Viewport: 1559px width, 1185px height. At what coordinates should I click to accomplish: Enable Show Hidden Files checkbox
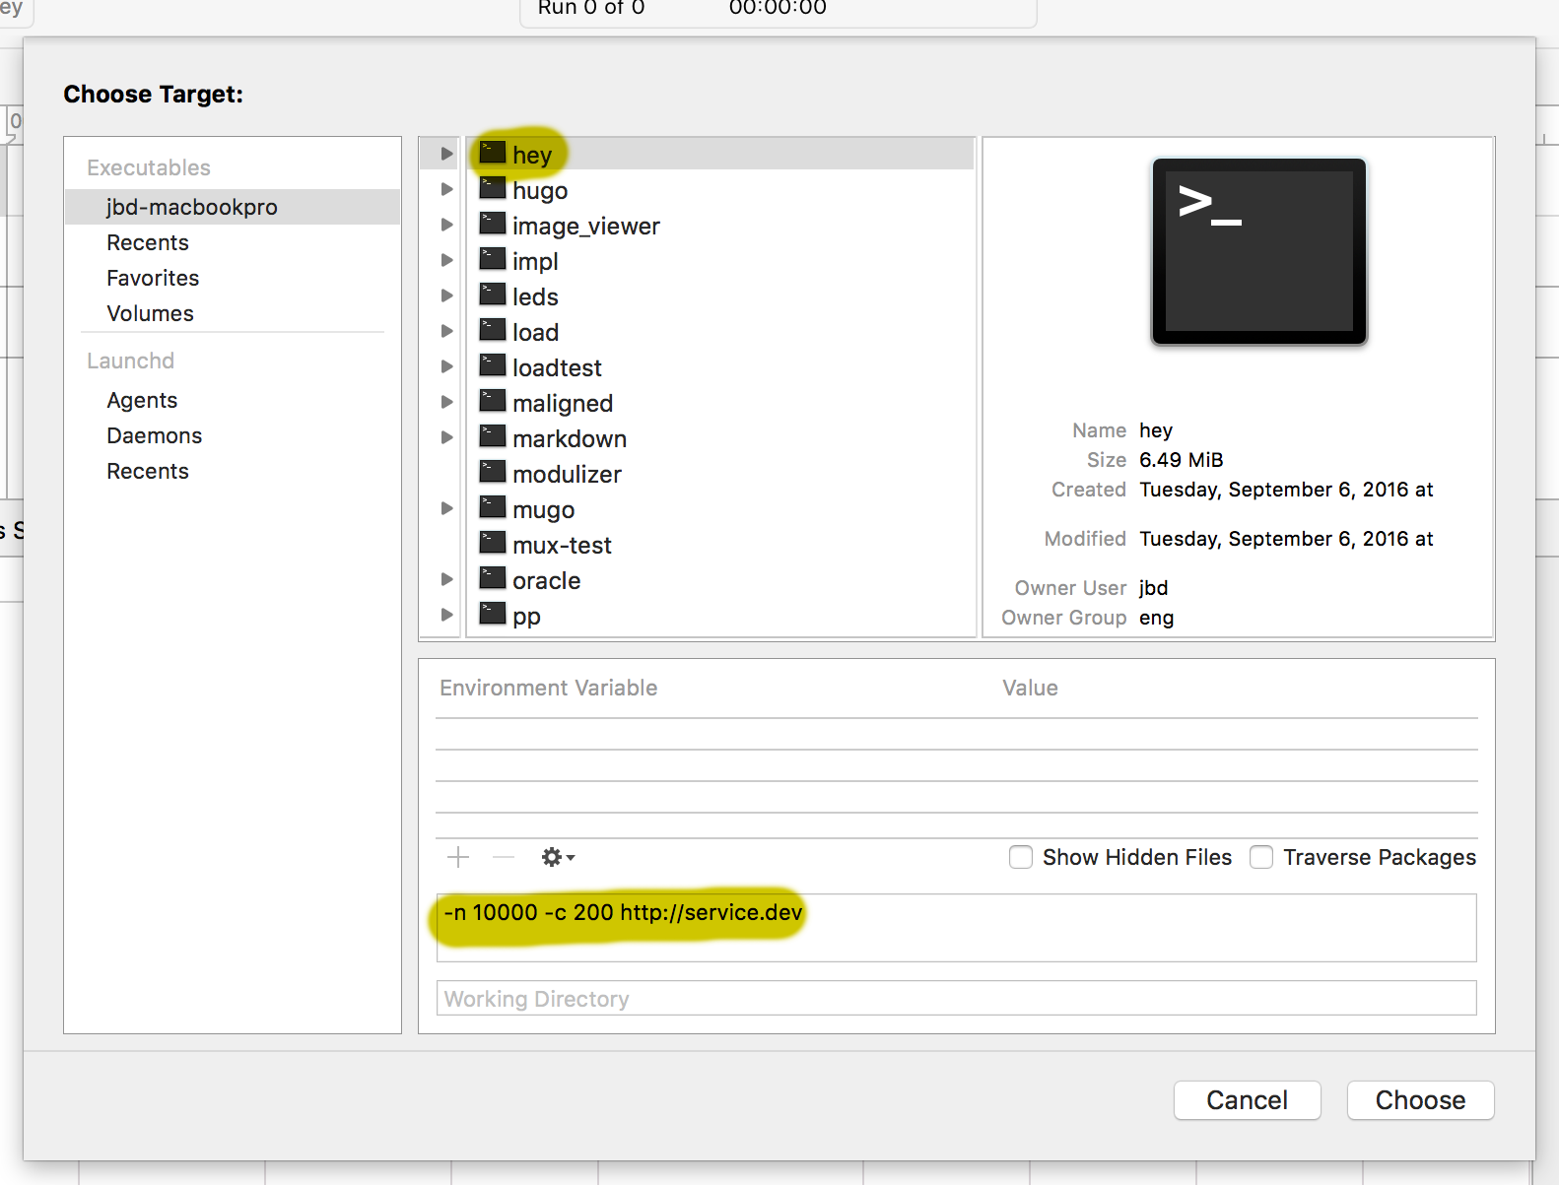[1021, 857]
